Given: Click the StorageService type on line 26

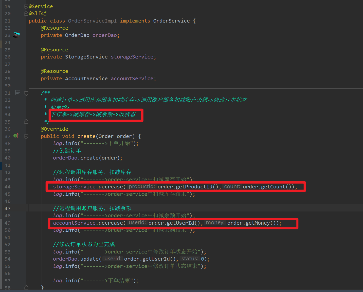Looking at the screenshot, I should coord(86,57).
